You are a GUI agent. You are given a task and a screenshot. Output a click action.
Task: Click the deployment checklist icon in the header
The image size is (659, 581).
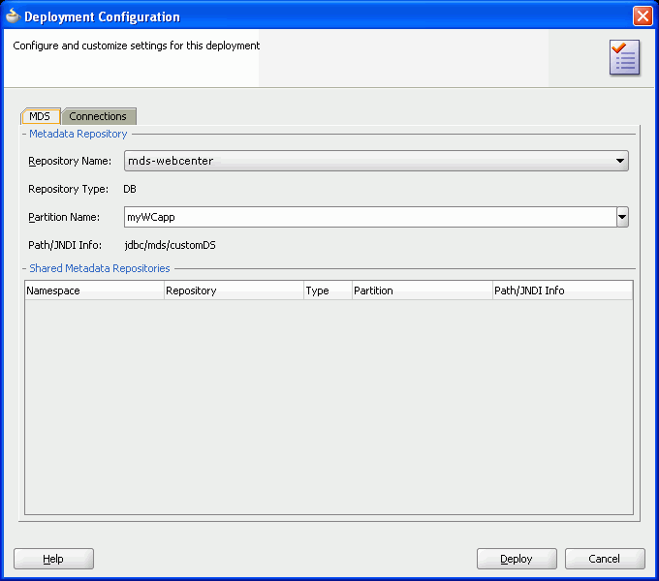point(624,58)
